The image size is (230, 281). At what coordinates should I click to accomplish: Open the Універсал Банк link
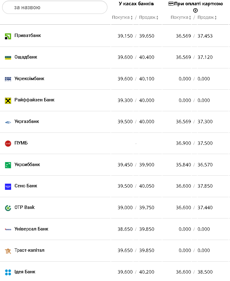point(31,229)
